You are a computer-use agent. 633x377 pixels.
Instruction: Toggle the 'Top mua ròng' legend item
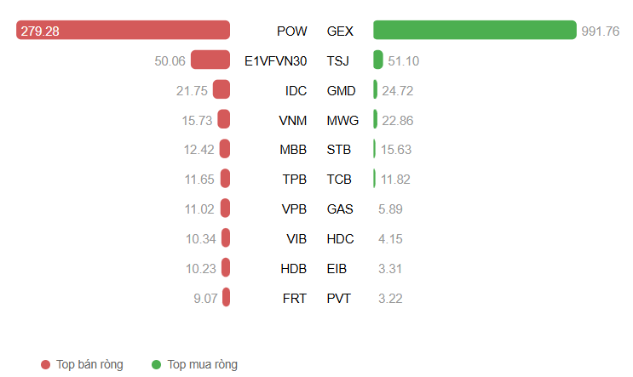202,365
